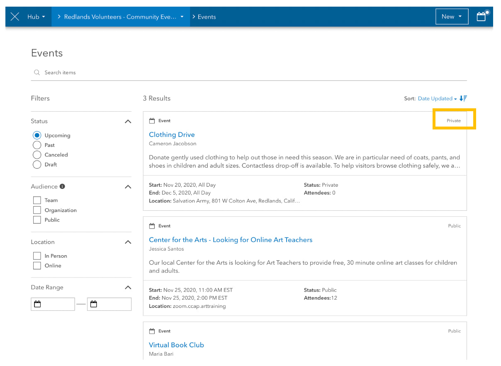Check the Team audience checkbox
501x366 pixels.
pos(37,200)
